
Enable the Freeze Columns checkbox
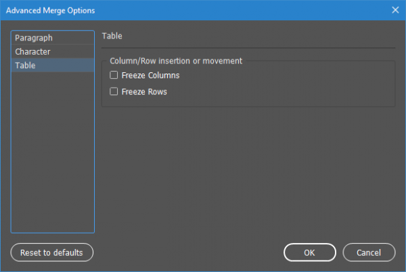pos(114,76)
